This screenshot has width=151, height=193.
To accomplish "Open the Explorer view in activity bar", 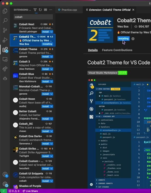I will (x=5, y=11).
